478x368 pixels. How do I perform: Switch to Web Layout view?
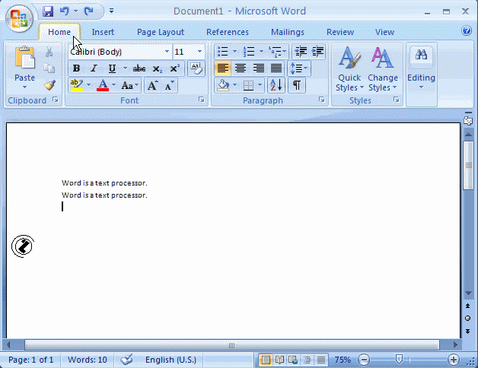pos(293,360)
